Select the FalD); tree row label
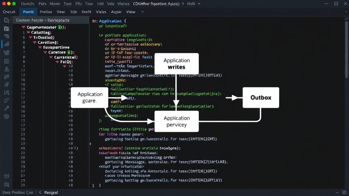 [x=66, y=62]
